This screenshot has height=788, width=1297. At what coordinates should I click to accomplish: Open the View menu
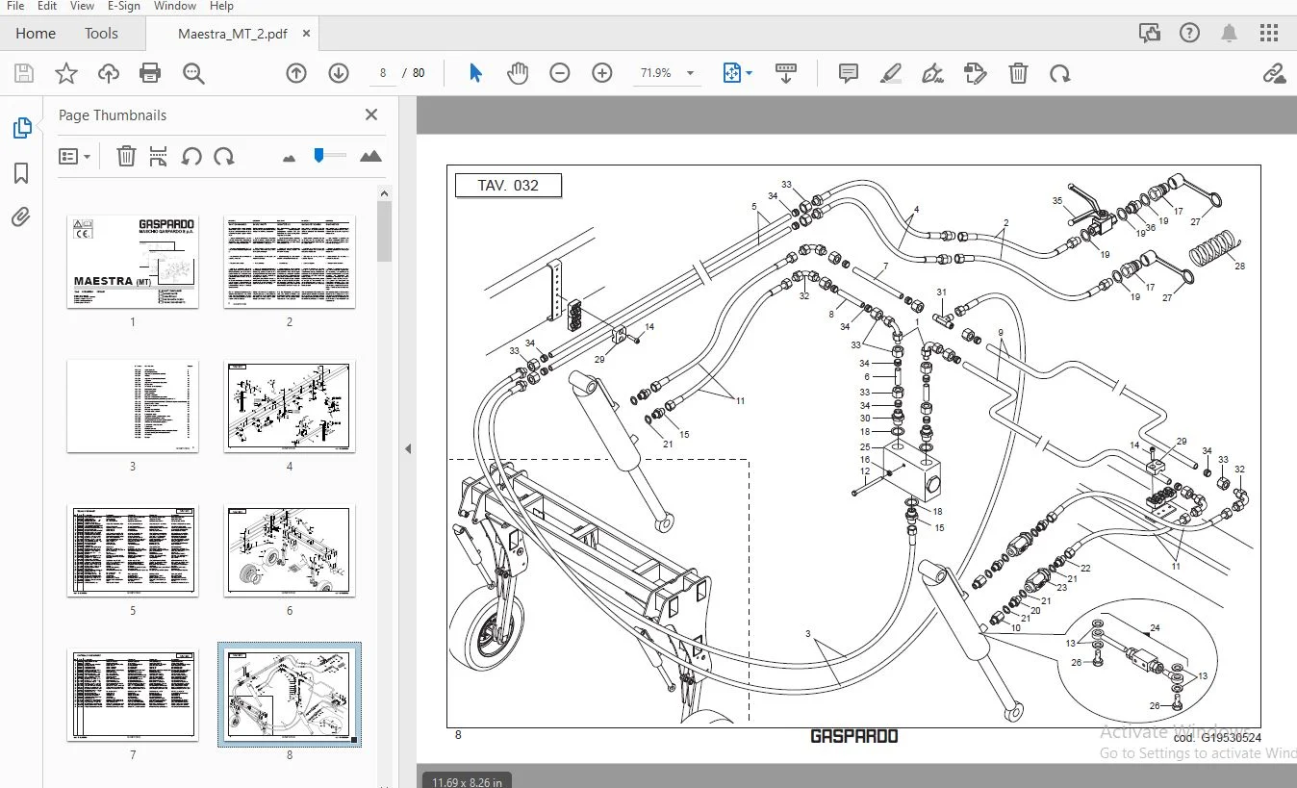[x=82, y=6]
